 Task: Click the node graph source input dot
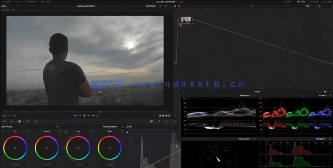pyautogui.click(x=175, y=64)
